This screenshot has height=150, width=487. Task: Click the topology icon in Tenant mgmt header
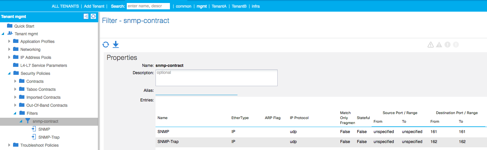tap(86, 16)
